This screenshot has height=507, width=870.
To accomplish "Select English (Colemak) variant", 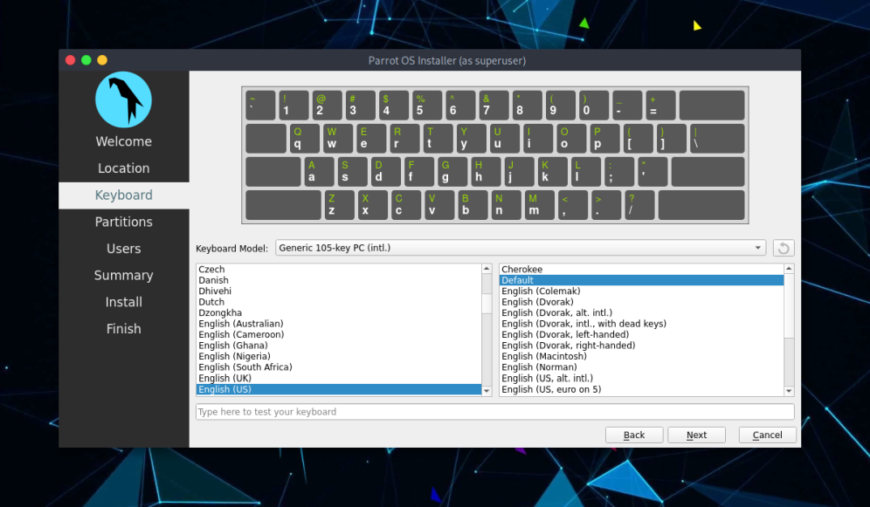I will pos(541,291).
